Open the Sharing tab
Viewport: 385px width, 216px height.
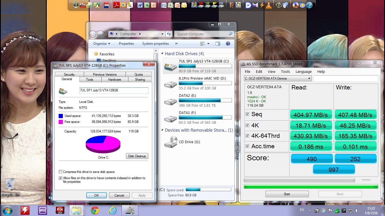coord(140,80)
